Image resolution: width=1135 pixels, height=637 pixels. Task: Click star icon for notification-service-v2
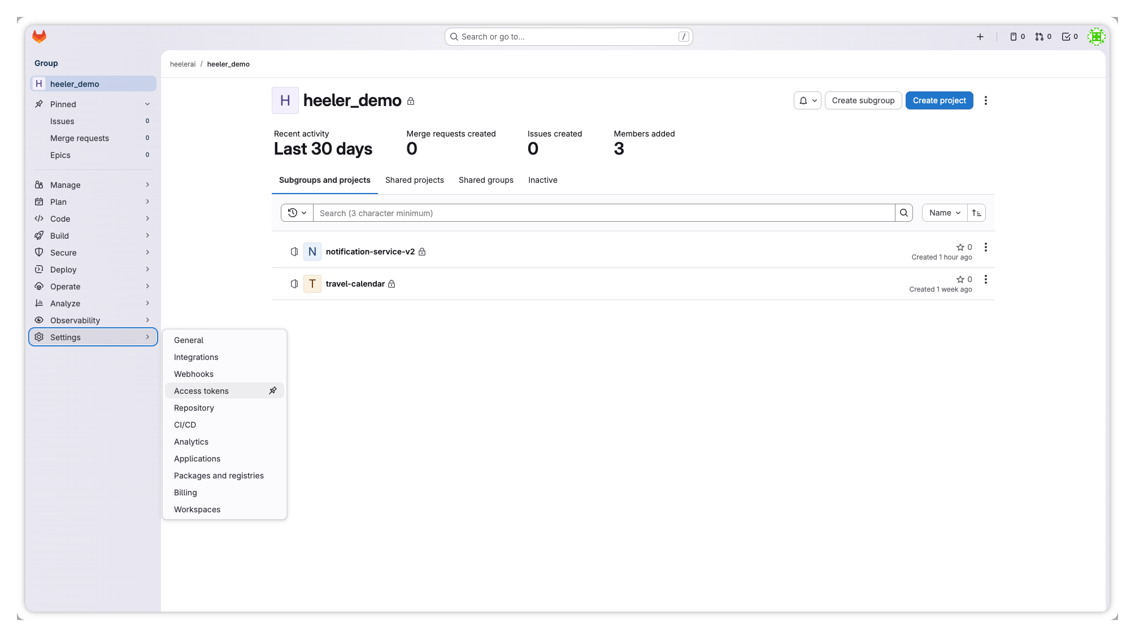tap(960, 247)
